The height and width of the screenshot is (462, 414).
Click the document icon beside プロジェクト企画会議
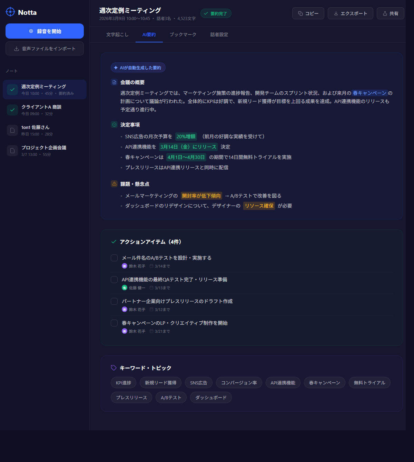pos(12,151)
